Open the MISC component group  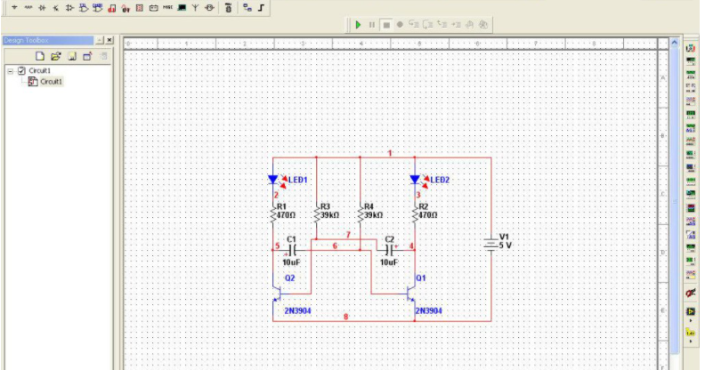[167, 8]
